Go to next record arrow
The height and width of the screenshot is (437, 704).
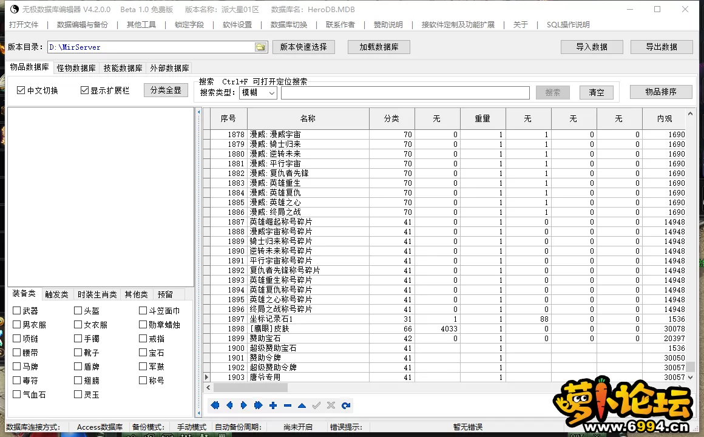pyautogui.click(x=244, y=405)
